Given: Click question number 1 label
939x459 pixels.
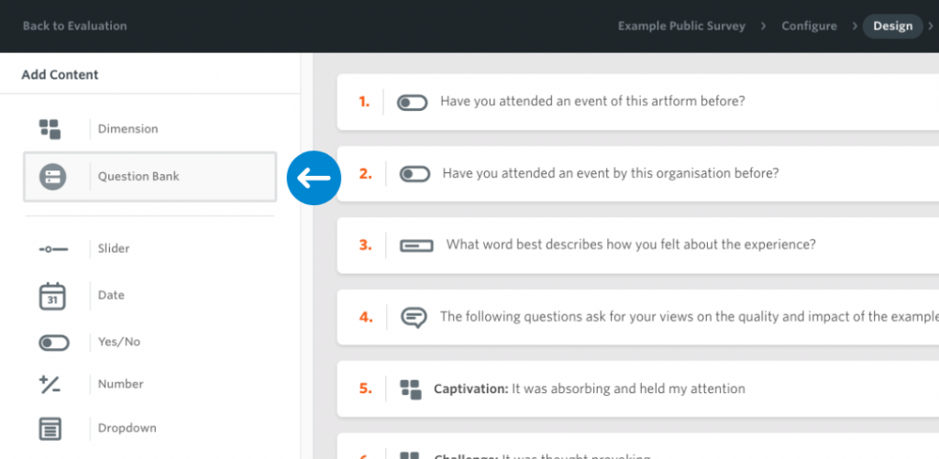Looking at the screenshot, I should pos(364,103).
